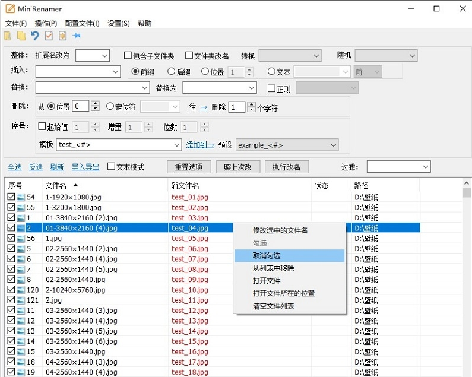
Task: Click the 新文件名 column header
Action: [239, 185]
